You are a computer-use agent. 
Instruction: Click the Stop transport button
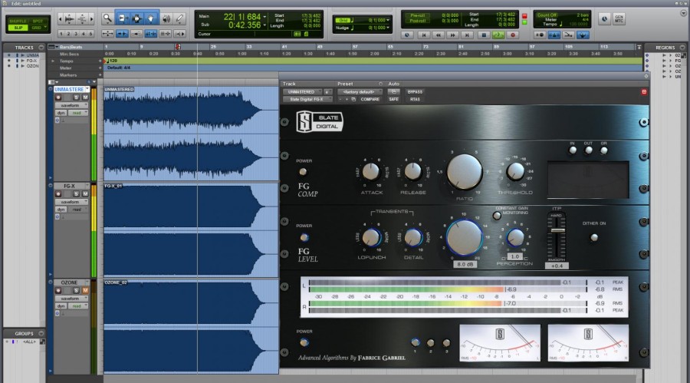484,35
